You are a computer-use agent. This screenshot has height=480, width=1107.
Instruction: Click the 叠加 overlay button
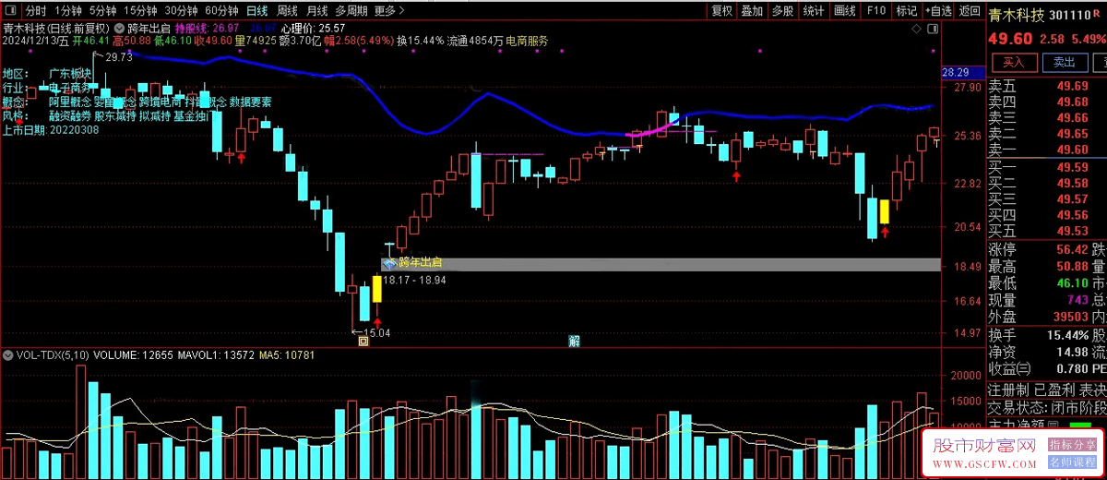click(x=752, y=11)
